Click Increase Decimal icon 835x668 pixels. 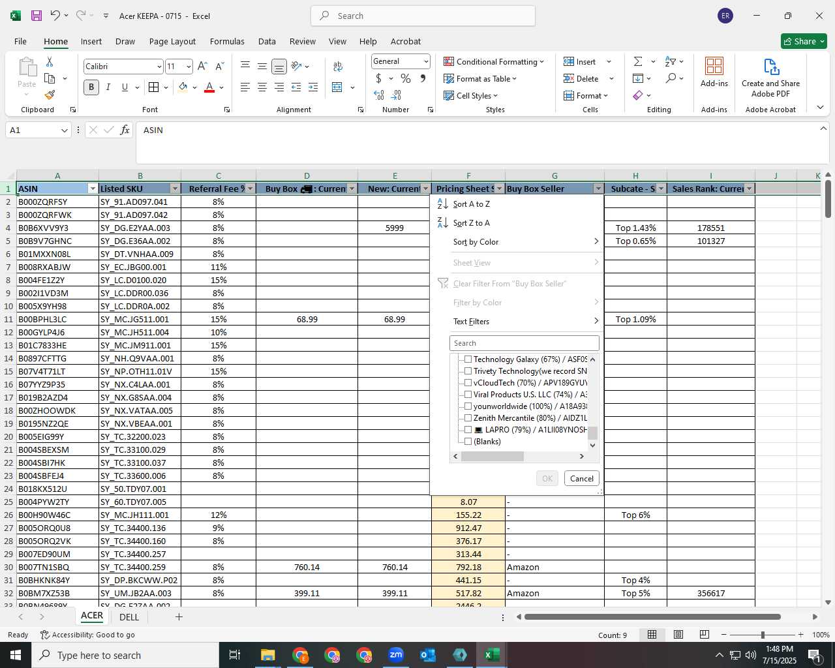tap(379, 95)
